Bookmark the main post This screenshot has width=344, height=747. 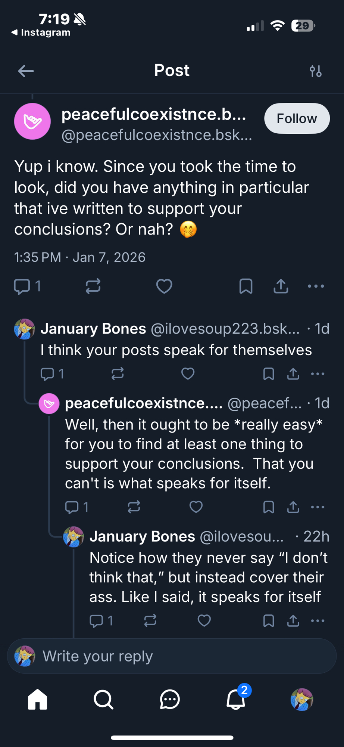coord(246,286)
